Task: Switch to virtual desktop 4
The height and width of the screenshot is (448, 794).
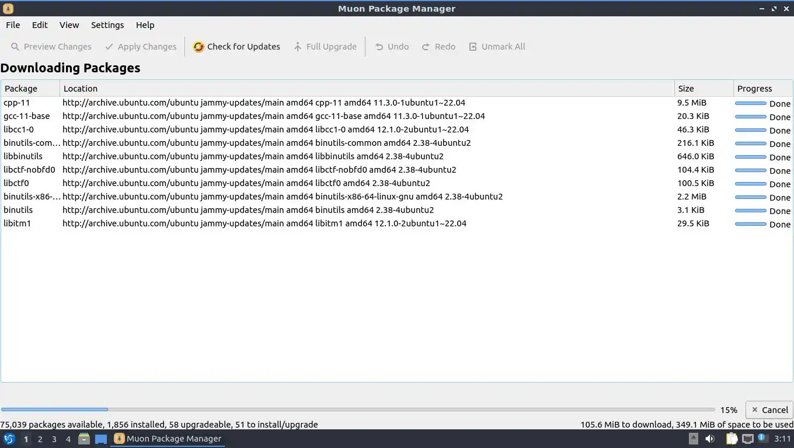Action: tap(68, 439)
